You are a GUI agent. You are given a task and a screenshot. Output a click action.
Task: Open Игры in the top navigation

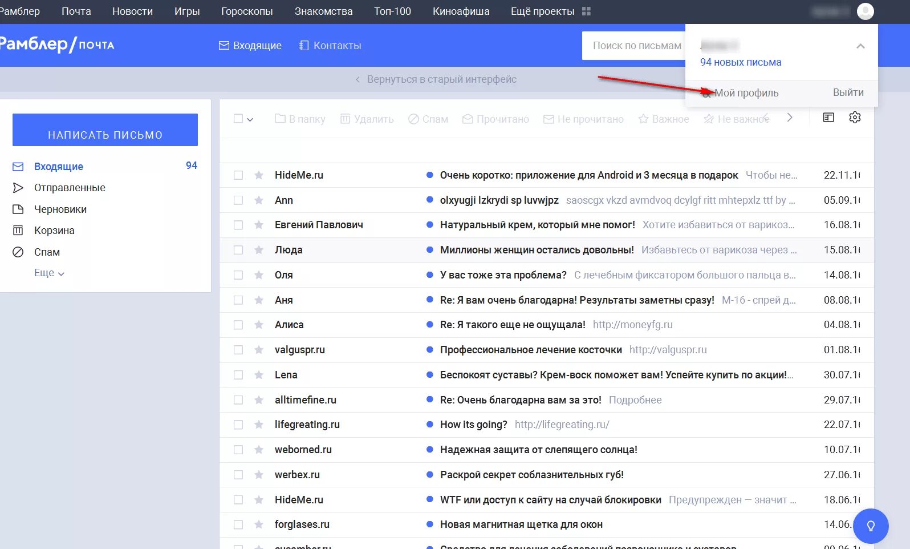click(187, 11)
